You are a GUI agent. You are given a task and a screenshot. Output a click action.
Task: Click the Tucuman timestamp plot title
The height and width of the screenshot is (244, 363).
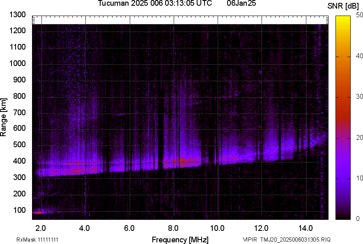coord(155,4)
